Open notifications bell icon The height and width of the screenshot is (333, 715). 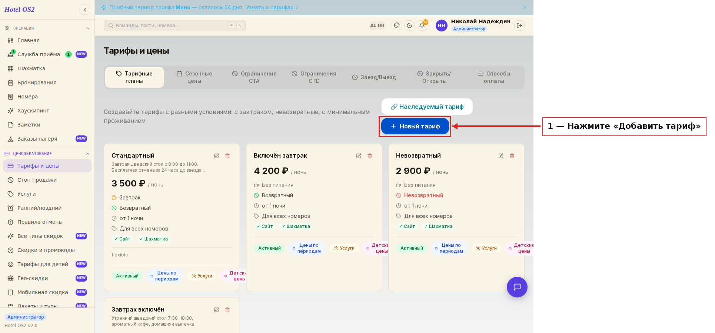[422, 26]
